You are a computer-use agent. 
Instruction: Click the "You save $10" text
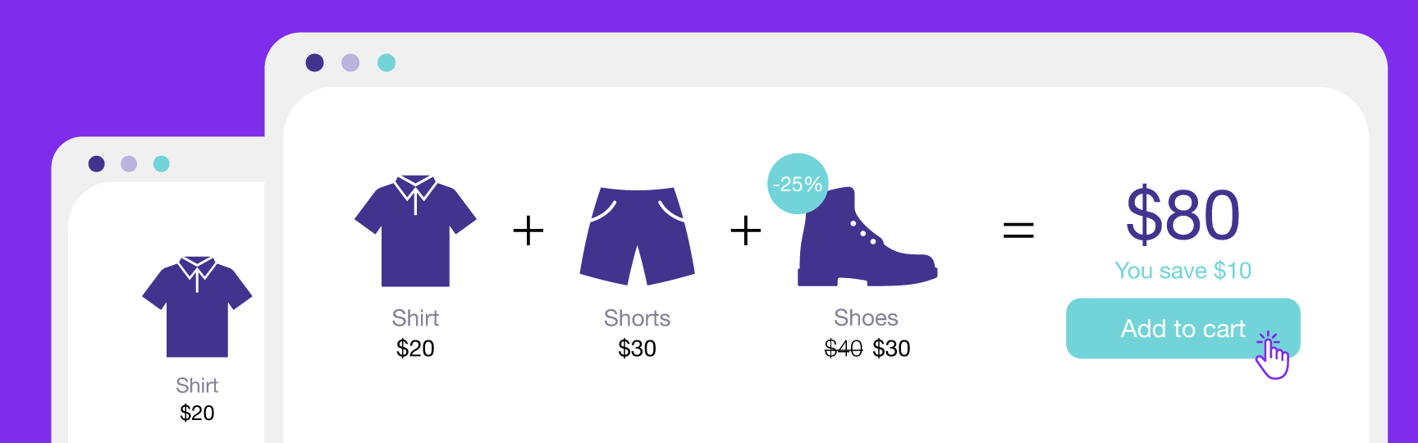[1182, 271]
